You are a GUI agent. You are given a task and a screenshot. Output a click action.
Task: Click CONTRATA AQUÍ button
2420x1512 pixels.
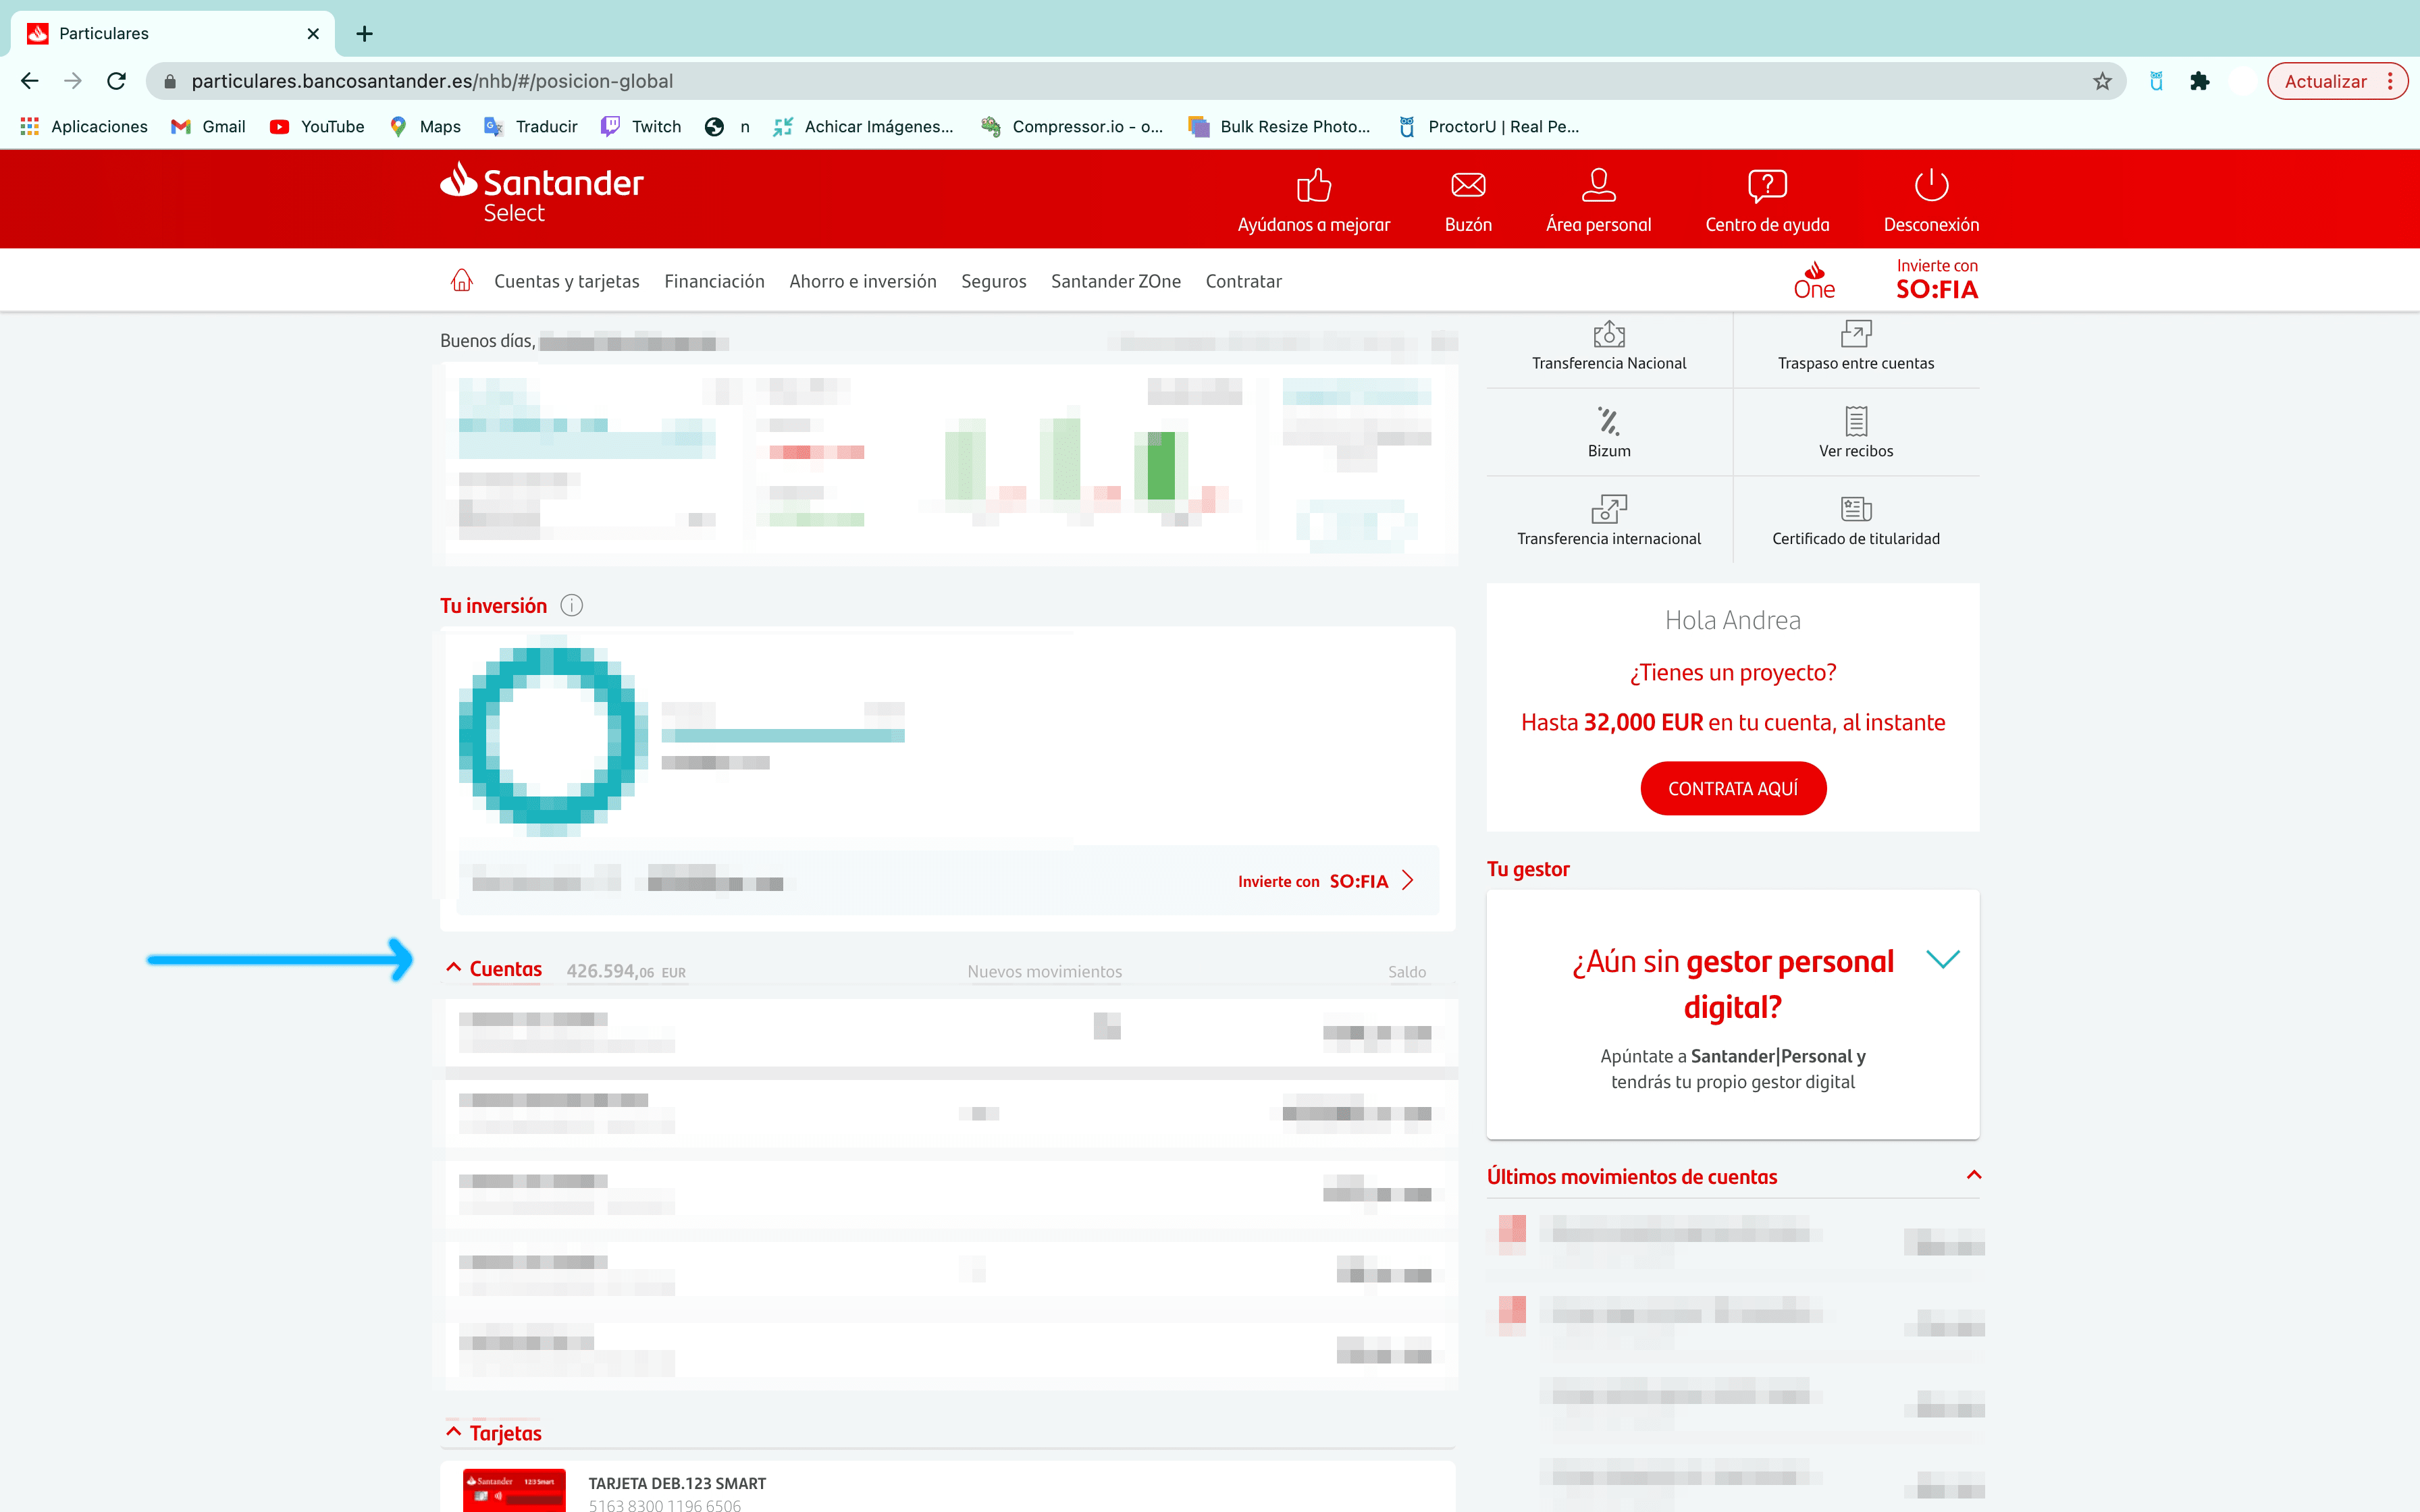click(x=1733, y=788)
